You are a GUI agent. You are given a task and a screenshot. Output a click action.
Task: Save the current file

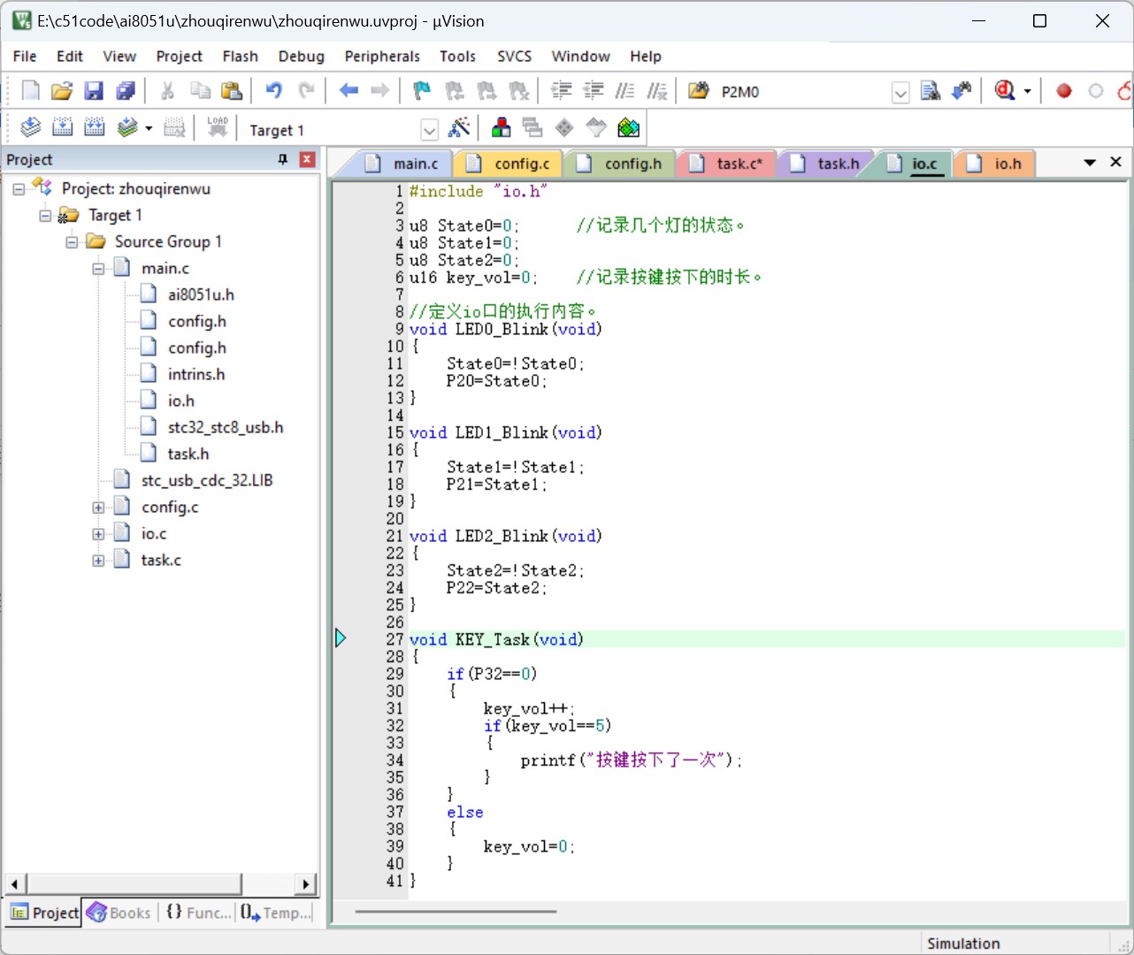pyautogui.click(x=94, y=91)
